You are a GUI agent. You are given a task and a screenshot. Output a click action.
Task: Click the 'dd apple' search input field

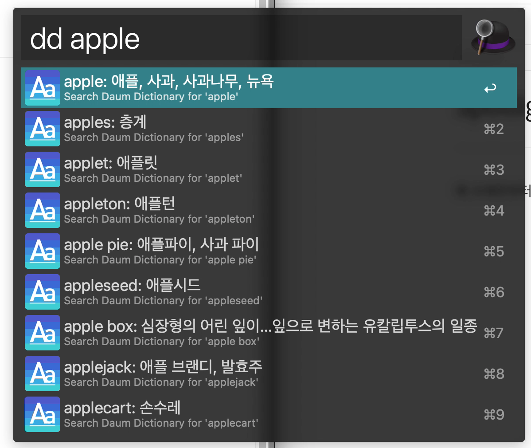click(x=242, y=38)
